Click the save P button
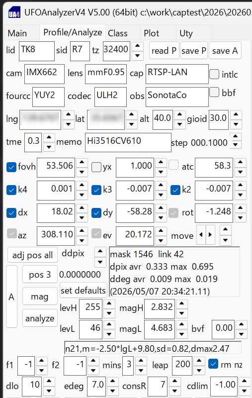This screenshot has width=252, height=398. (194, 51)
